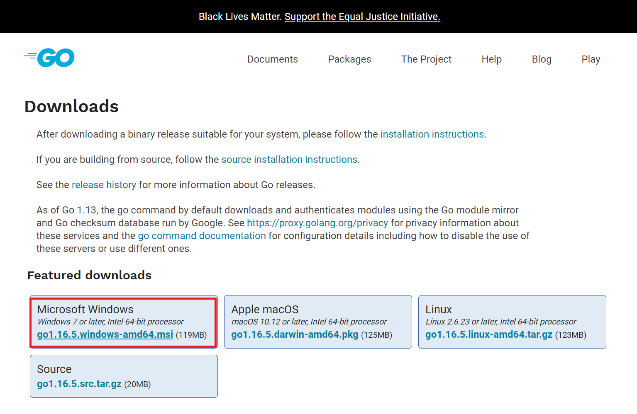The height and width of the screenshot is (414, 637).
Task: Download go1.16.5.windows-amd64.msi installer
Action: [105, 334]
